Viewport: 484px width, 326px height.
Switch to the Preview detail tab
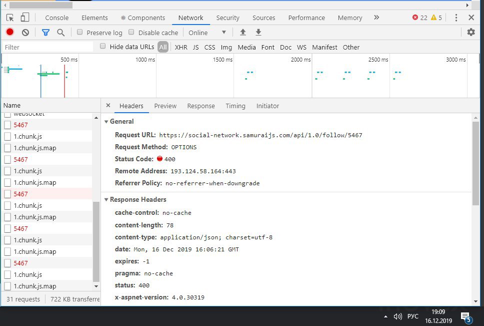point(165,106)
